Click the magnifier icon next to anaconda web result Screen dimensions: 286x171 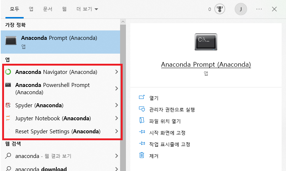(8, 156)
